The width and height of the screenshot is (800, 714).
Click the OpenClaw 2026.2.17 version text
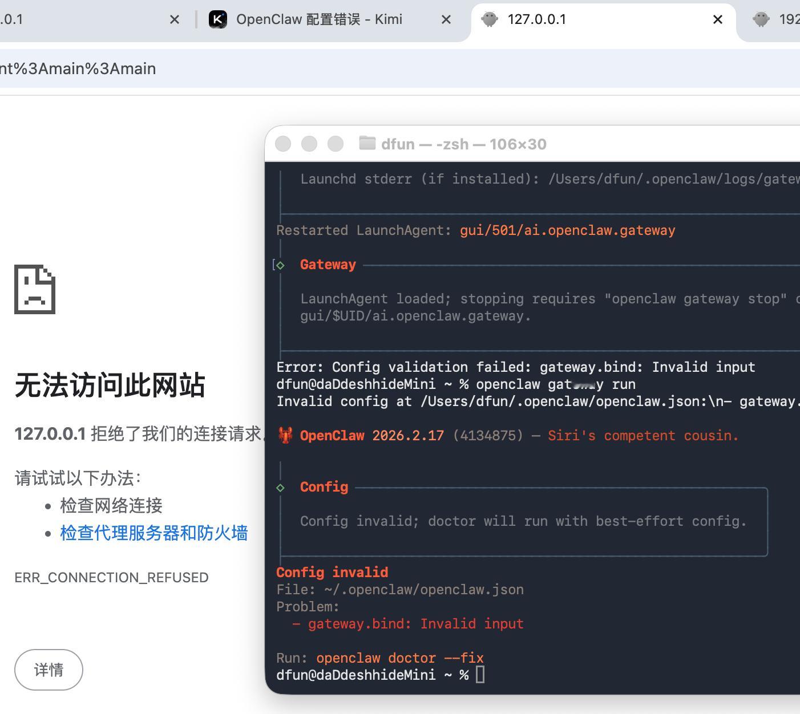point(372,436)
